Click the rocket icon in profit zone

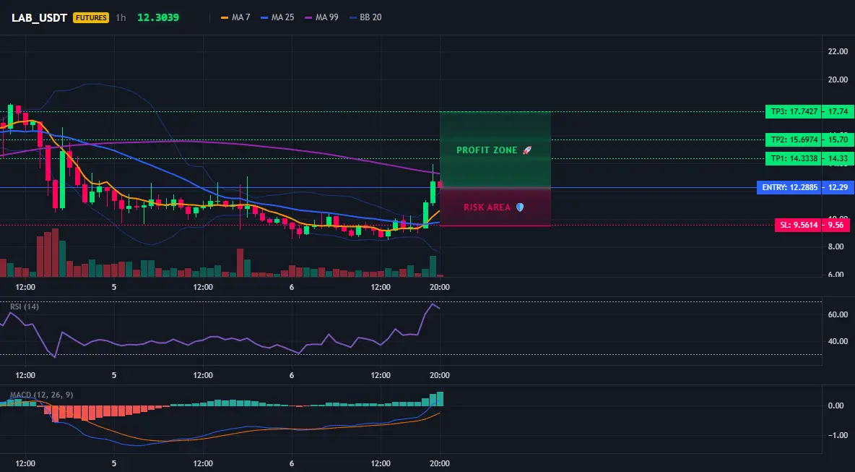click(526, 150)
